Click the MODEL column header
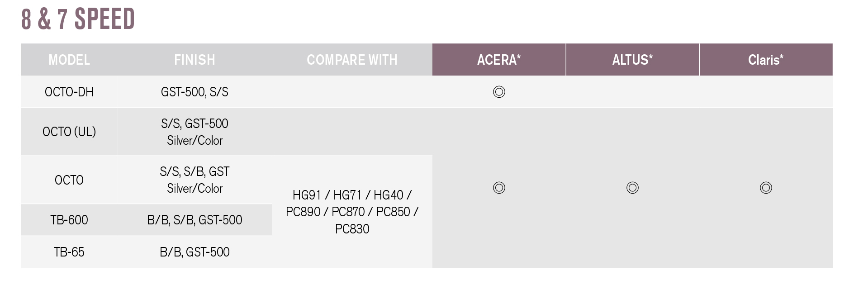The image size is (849, 304). coord(69,60)
